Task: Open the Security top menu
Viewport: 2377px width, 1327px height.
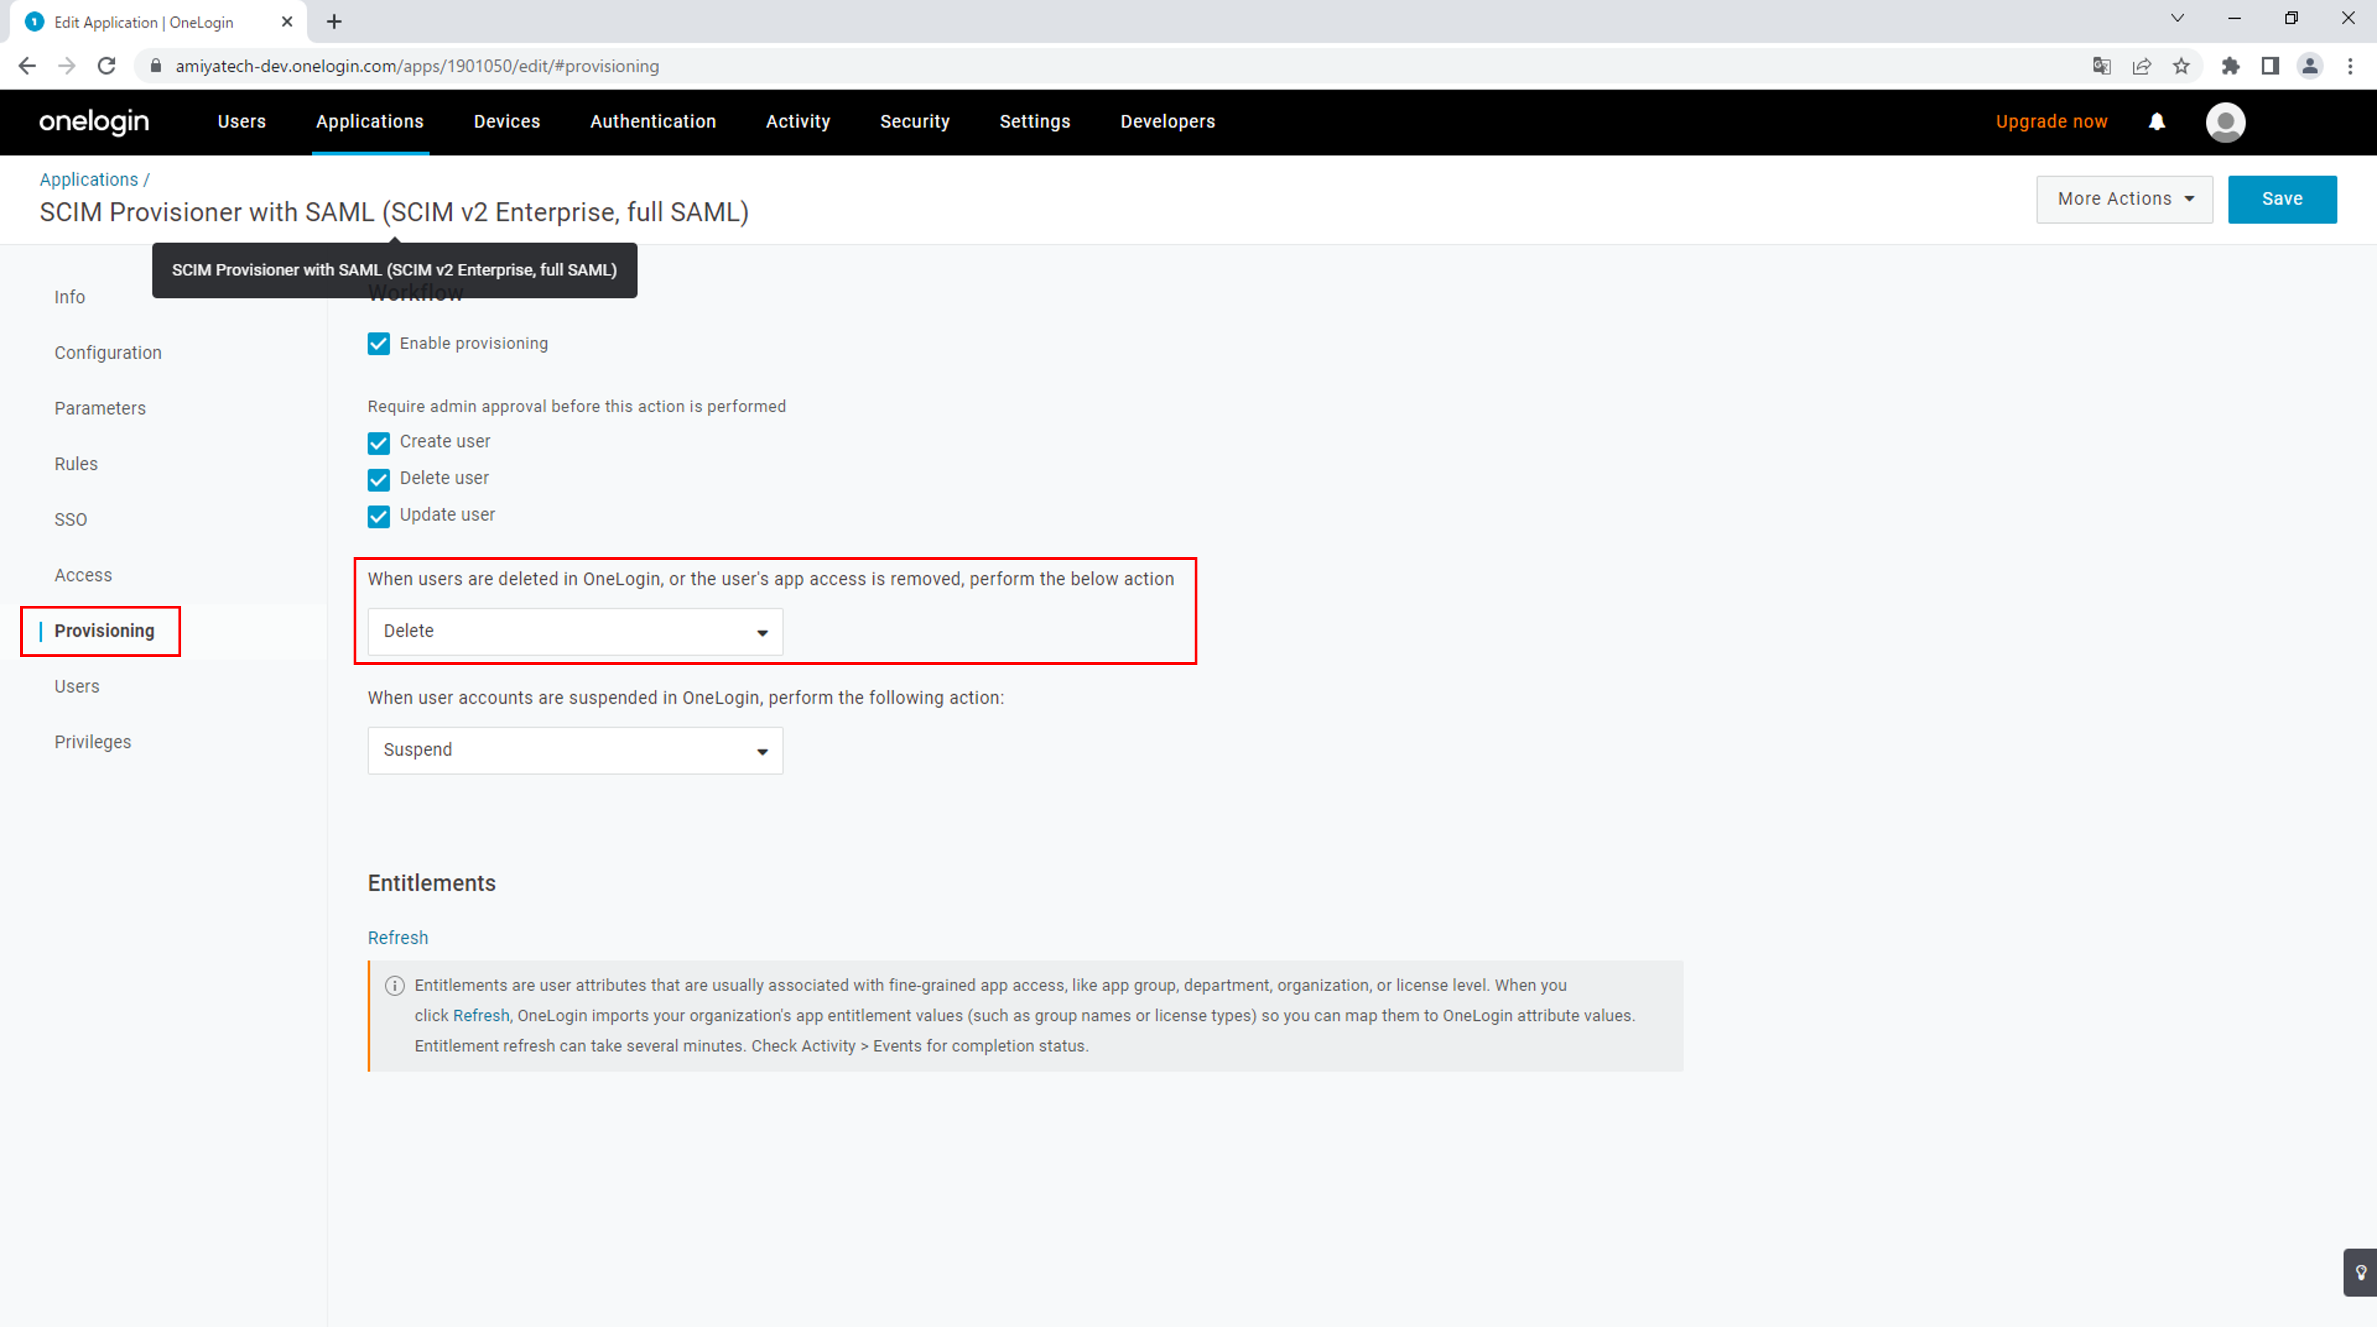Action: point(915,122)
